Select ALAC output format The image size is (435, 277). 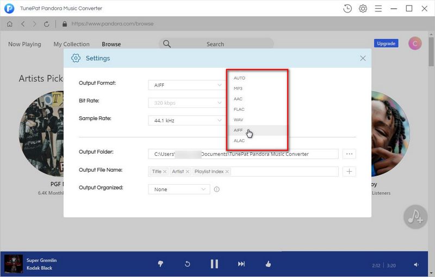tap(257, 141)
